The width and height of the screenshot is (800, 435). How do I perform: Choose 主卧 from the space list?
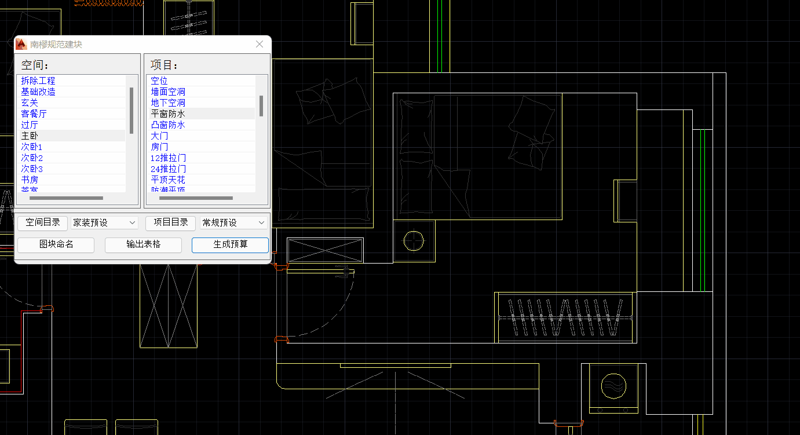click(x=30, y=136)
